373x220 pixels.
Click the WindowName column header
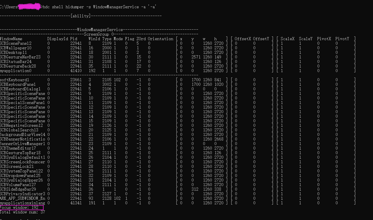point(11,39)
